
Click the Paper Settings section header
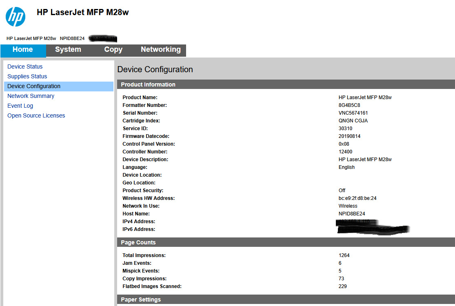tap(286, 299)
